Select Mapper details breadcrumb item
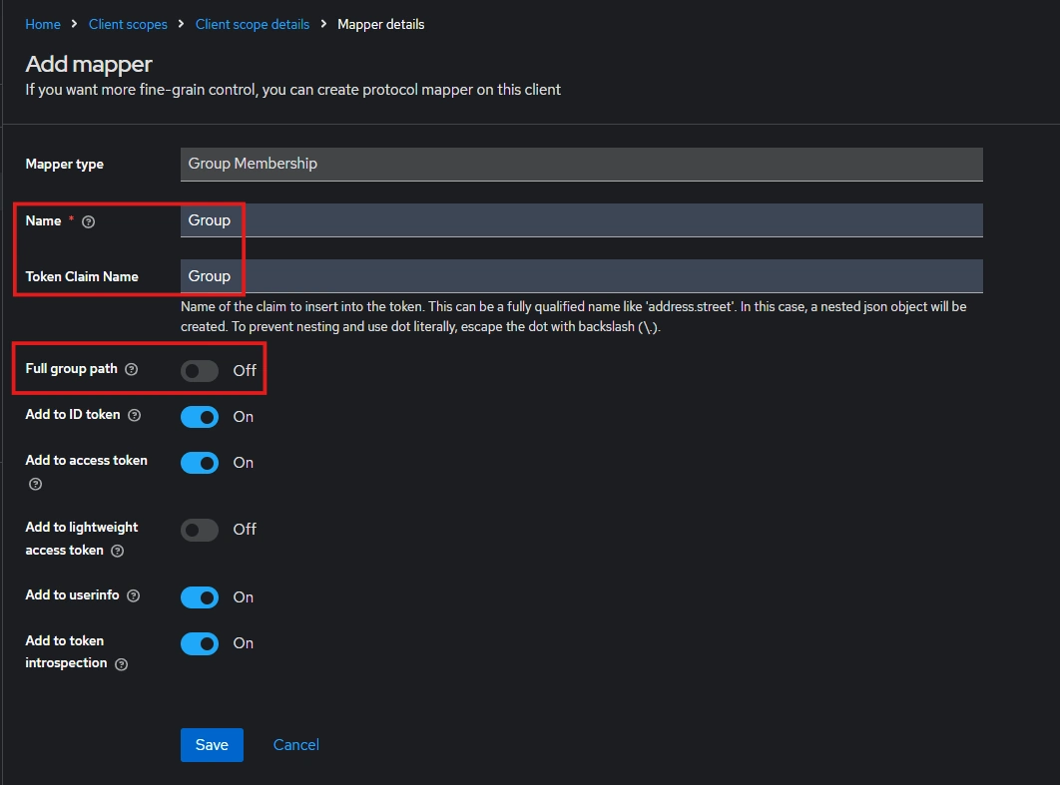 (380, 24)
